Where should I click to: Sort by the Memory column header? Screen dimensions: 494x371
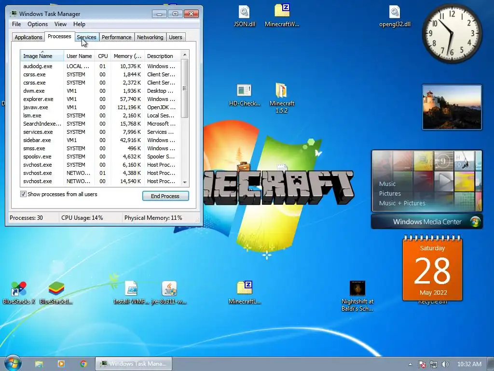tap(127, 56)
